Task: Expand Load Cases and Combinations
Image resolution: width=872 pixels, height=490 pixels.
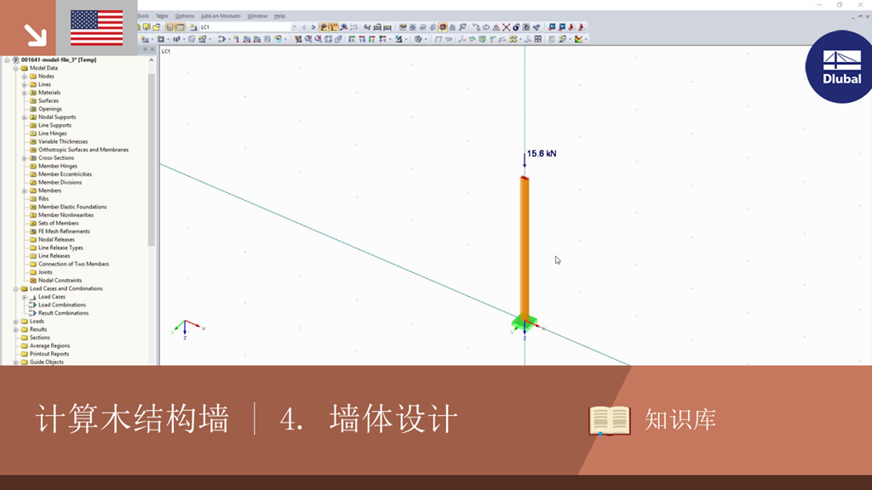Action: tap(14, 288)
